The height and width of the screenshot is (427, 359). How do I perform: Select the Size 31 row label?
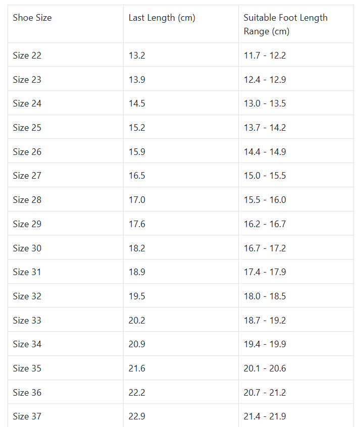27,272
